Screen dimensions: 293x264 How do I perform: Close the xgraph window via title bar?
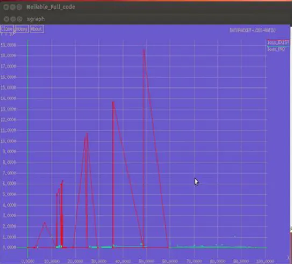6,19
